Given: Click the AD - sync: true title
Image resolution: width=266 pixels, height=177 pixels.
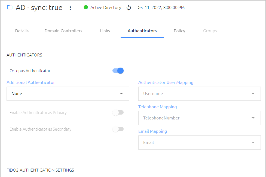Looking at the screenshot, I should [x=39, y=8].
